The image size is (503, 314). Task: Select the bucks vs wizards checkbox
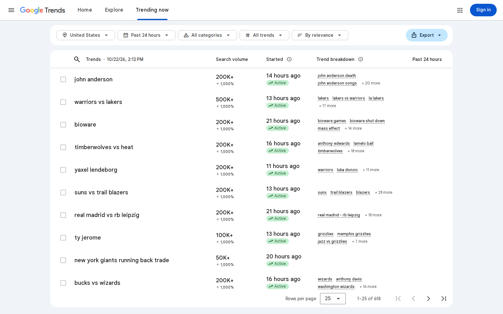click(63, 283)
